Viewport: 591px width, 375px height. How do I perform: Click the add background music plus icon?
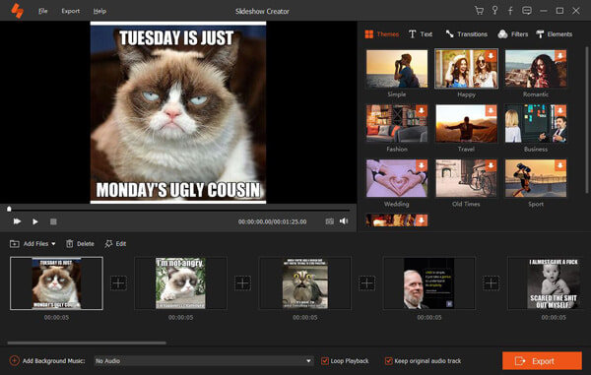[x=14, y=360]
